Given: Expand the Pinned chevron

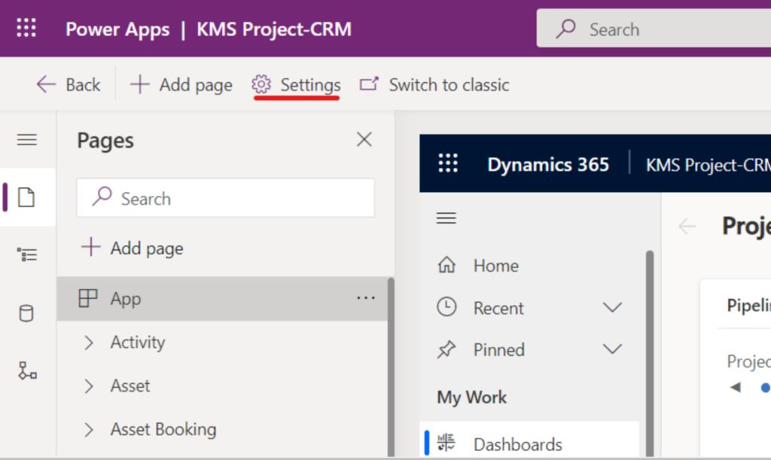Looking at the screenshot, I should 612,349.
